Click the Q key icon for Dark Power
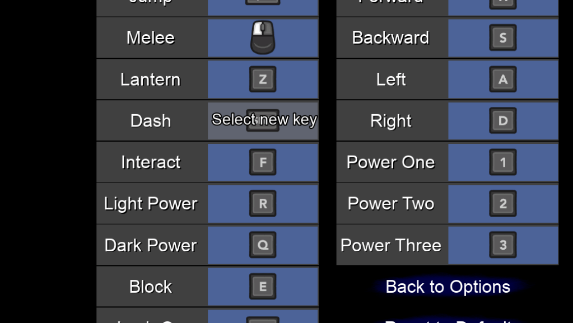The height and width of the screenshot is (323, 573). tap(263, 245)
